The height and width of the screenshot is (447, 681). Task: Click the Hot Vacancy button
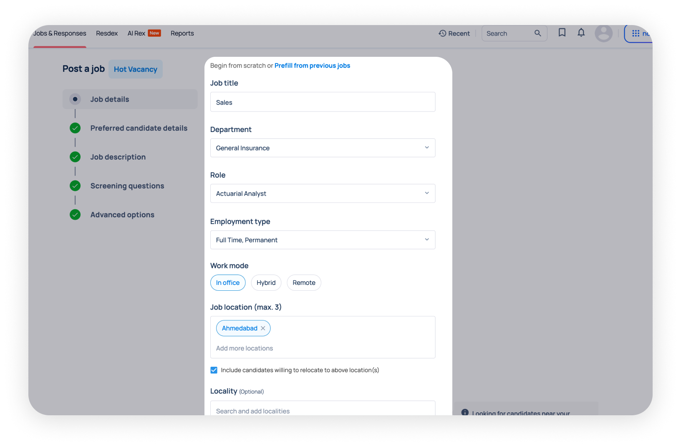(x=136, y=69)
